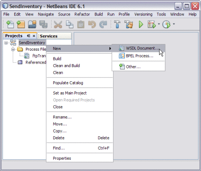Choose Other from the New submenu
This screenshot has width=201, height=171.
pyautogui.click(x=139, y=67)
